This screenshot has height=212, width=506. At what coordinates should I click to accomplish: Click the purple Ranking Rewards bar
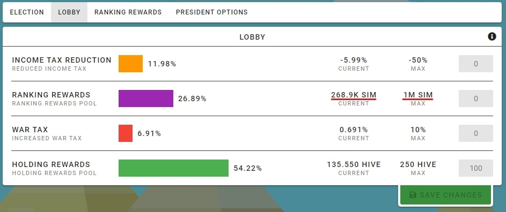pos(146,99)
